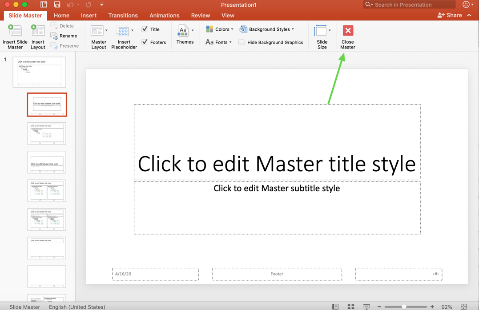Open the Transitions tab
The height and width of the screenshot is (310, 479).
pos(123,15)
